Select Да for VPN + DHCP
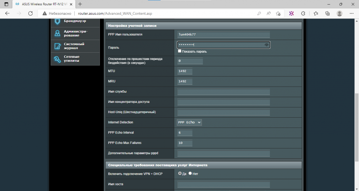This screenshot has width=359, height=191. pyautogui.click(x=180, y=173)
